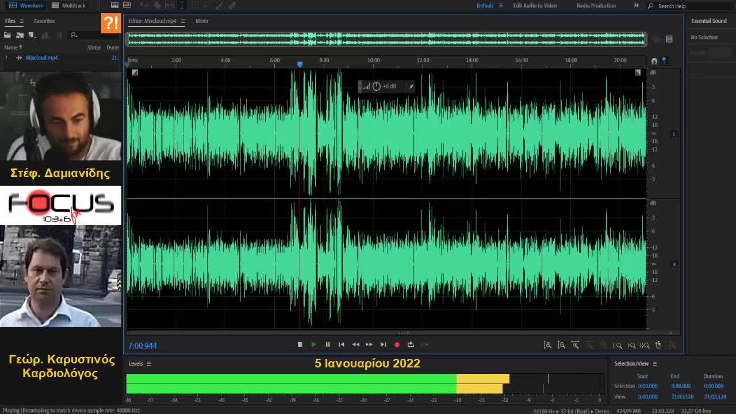Image resolution: width=736 pixels, height=414 pixels.
Task: Zoom to selection
Action: 645,345
